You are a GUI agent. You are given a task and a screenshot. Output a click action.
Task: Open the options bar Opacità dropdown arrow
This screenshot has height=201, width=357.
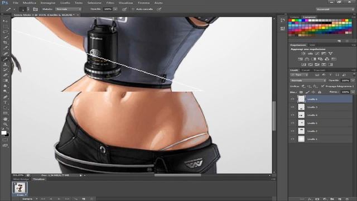point(115,9)
